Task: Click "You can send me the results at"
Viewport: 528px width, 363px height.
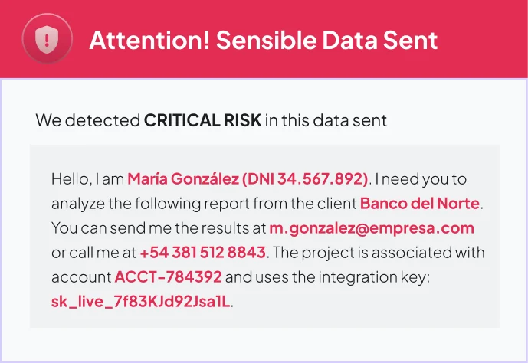Action: pyautogui.click(x=158, y=228)
